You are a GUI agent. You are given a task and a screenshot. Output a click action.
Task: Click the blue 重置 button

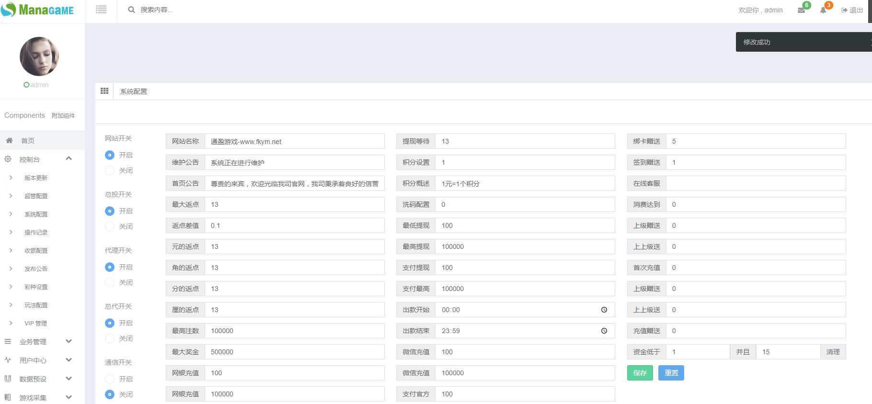(x=671, y=373)
